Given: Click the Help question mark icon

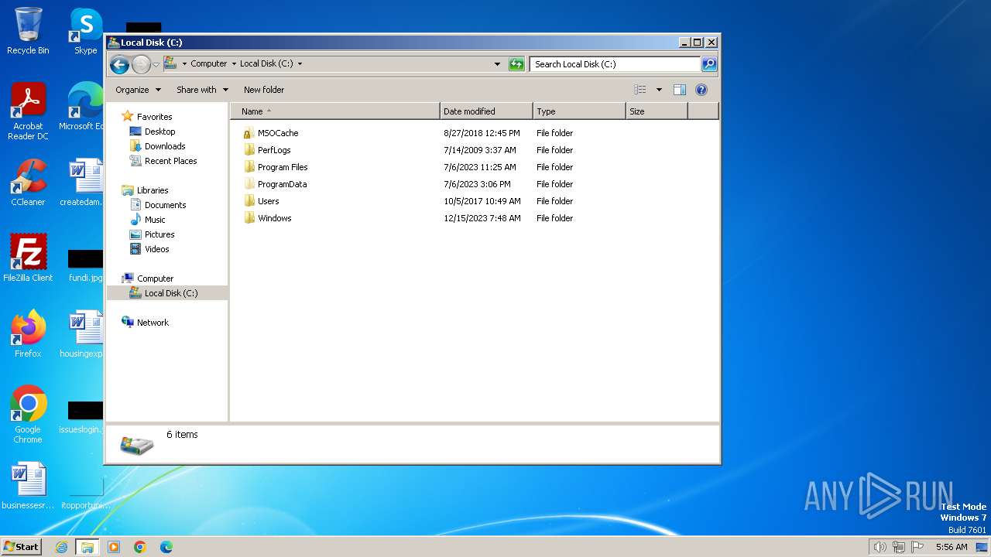Looking at the screenshot, I should click(x=701, y=90).
